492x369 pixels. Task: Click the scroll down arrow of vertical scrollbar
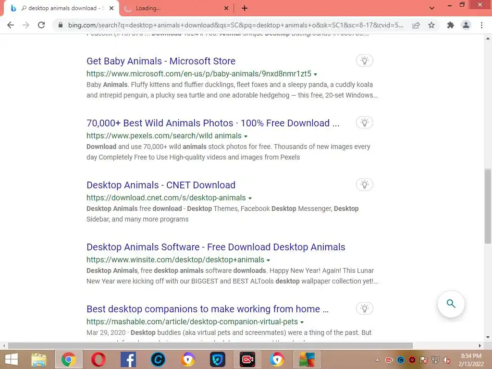488,337
